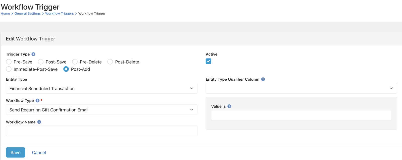Click the Workflow Name info icon
Viewport: 402px width, 160px height.
[x=39, y=122]
